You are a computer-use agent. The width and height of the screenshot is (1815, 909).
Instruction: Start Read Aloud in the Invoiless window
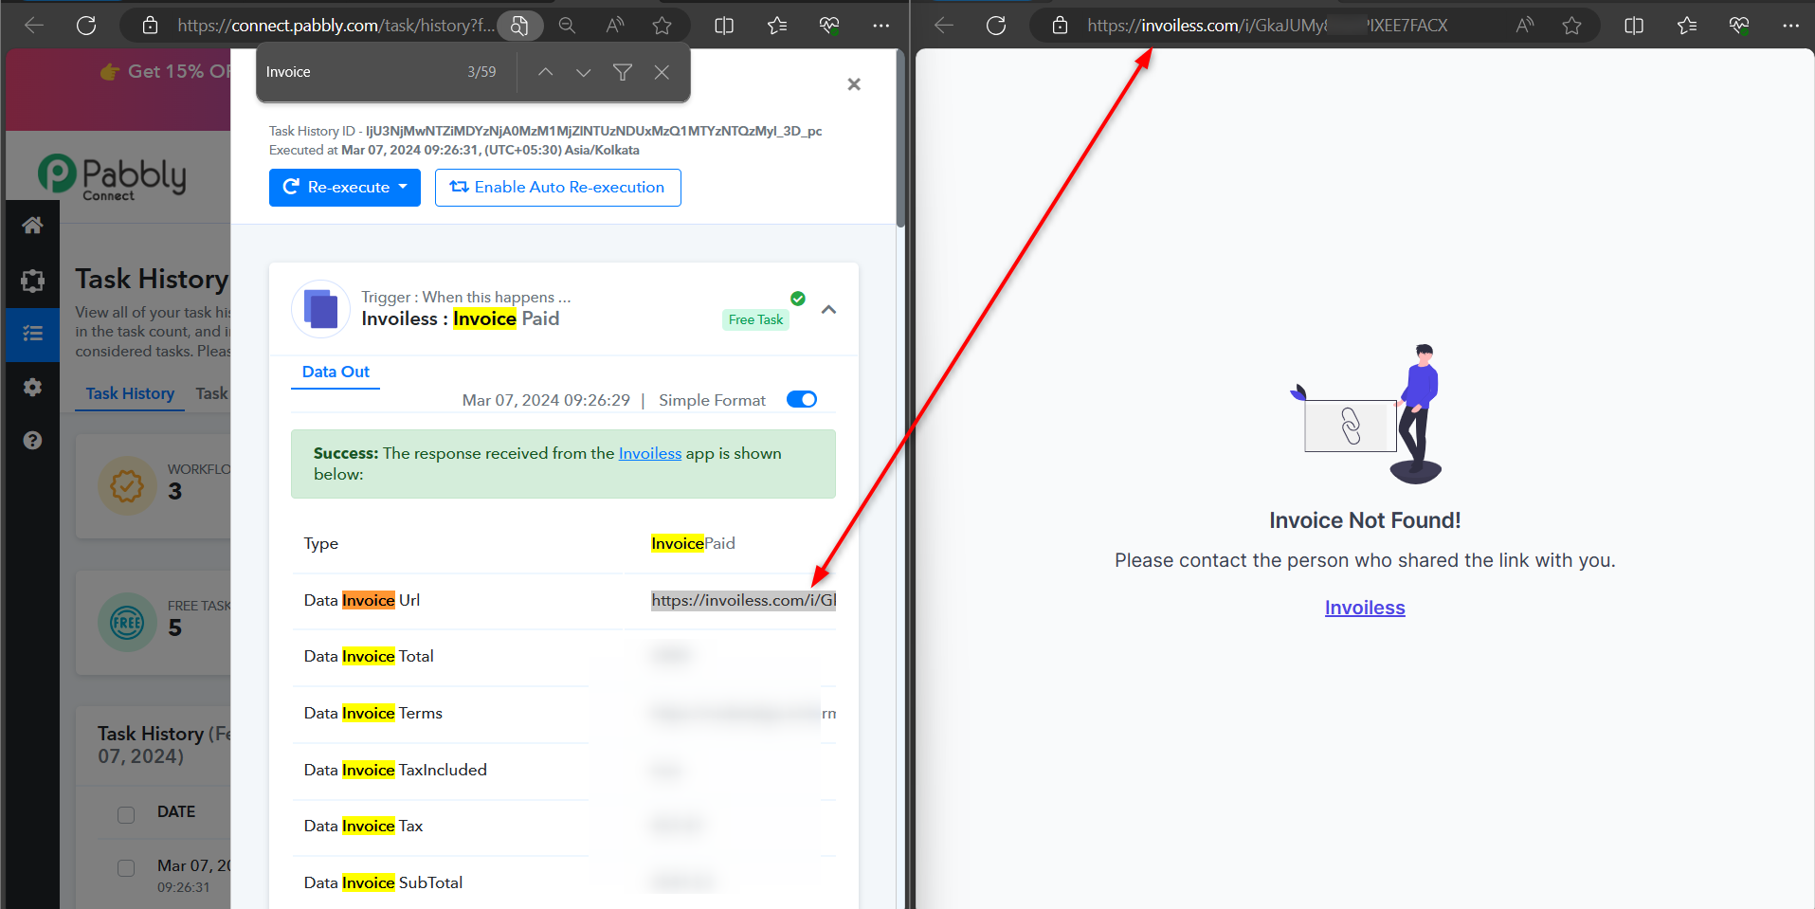coord(1525,26)
